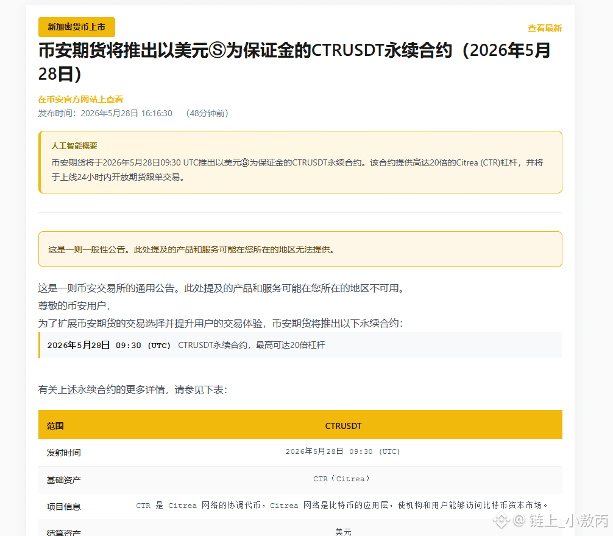Click the 结算资产 row label

point(64,532)
